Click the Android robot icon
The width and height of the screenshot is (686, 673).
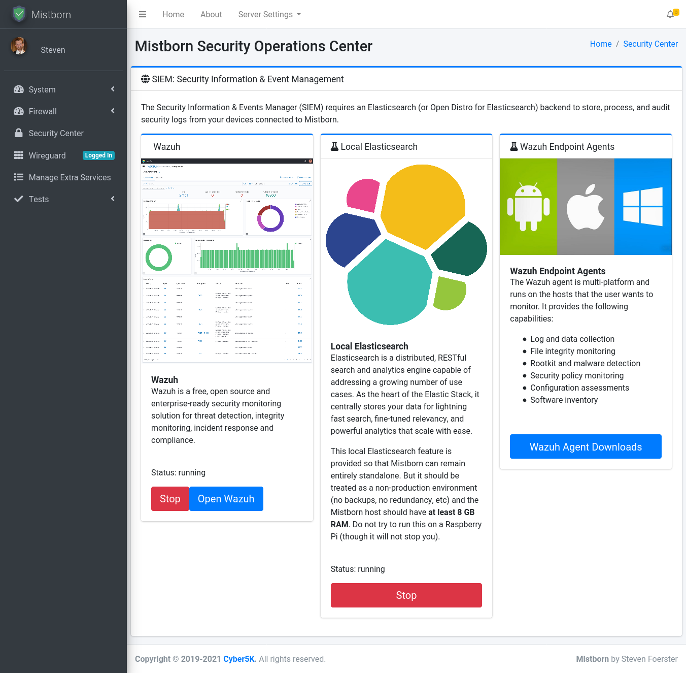[528, 207]
